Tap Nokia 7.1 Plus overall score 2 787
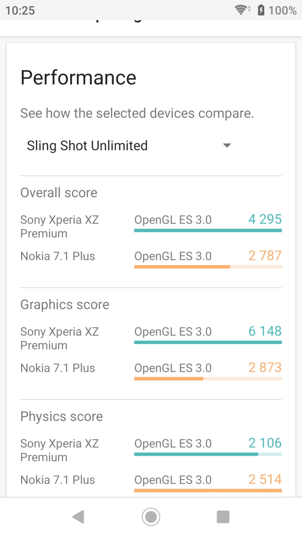 [265, 255]
